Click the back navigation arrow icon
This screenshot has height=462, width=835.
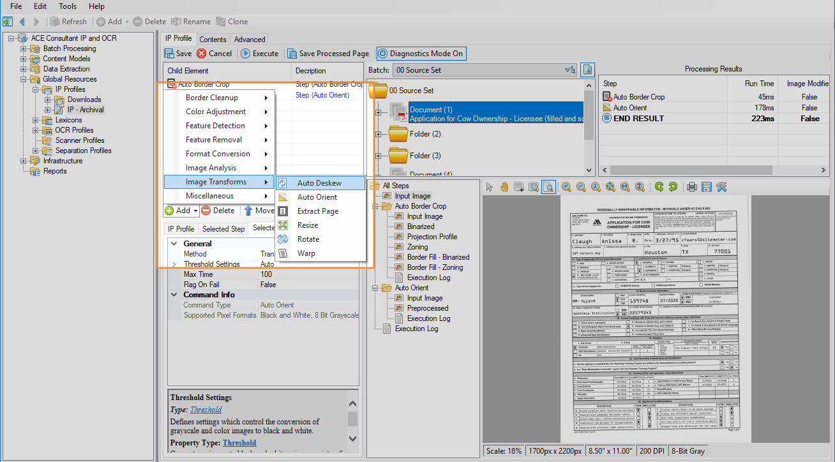tap(22, 22)
